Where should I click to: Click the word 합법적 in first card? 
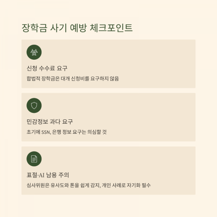tap(33, 78)
